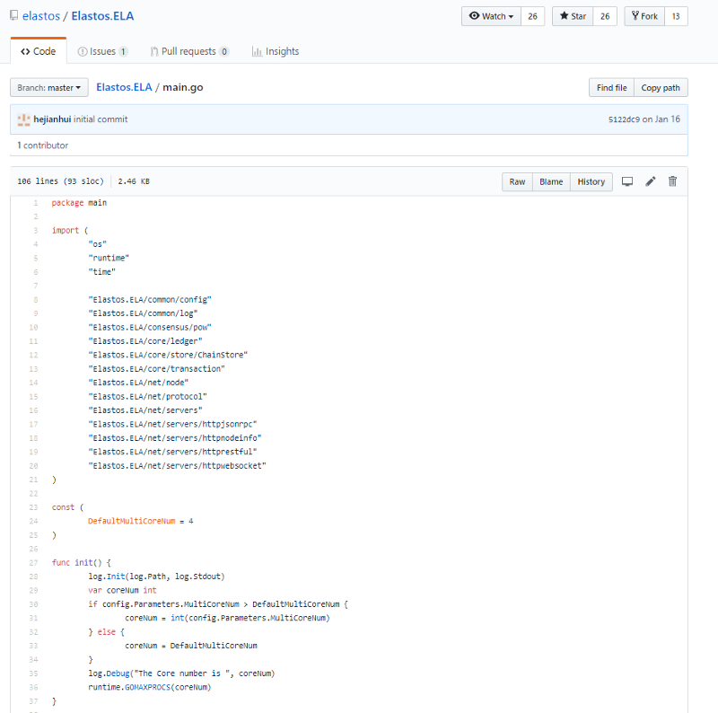
Task: Click "106 lines (93 sloc)" file info
Action: pos(60,181)
